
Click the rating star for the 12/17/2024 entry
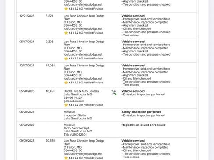[66, 83]
